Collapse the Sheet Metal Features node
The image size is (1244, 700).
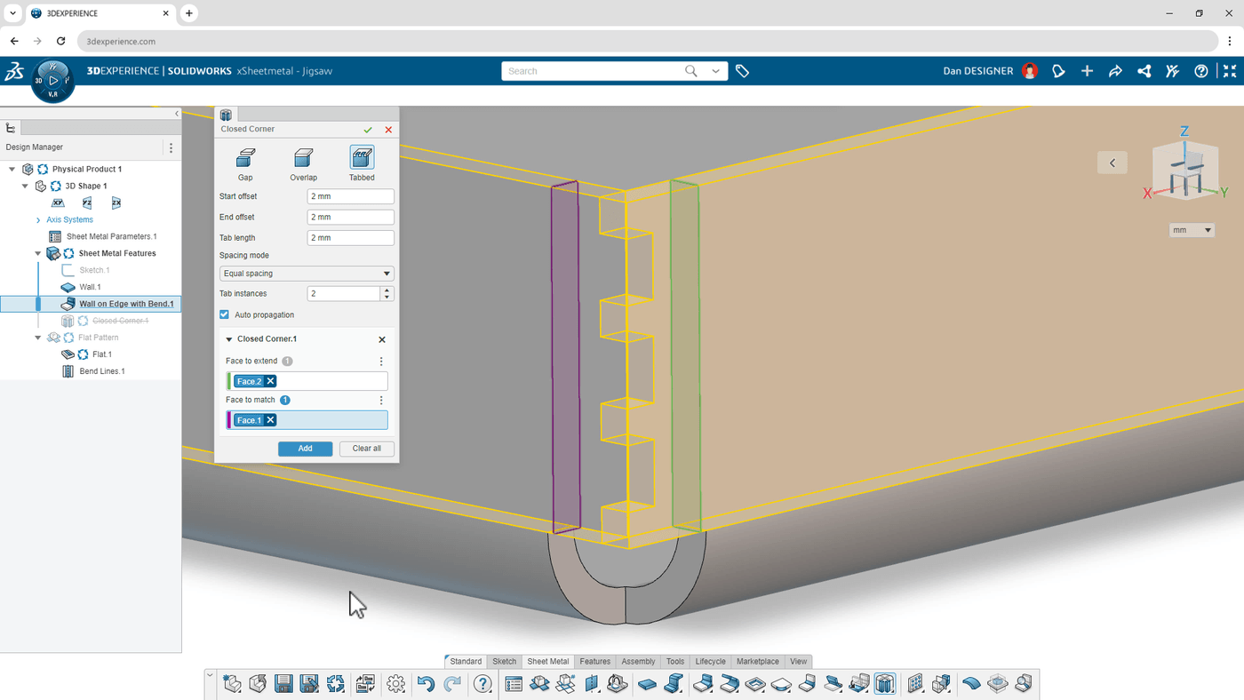(37, 252)
